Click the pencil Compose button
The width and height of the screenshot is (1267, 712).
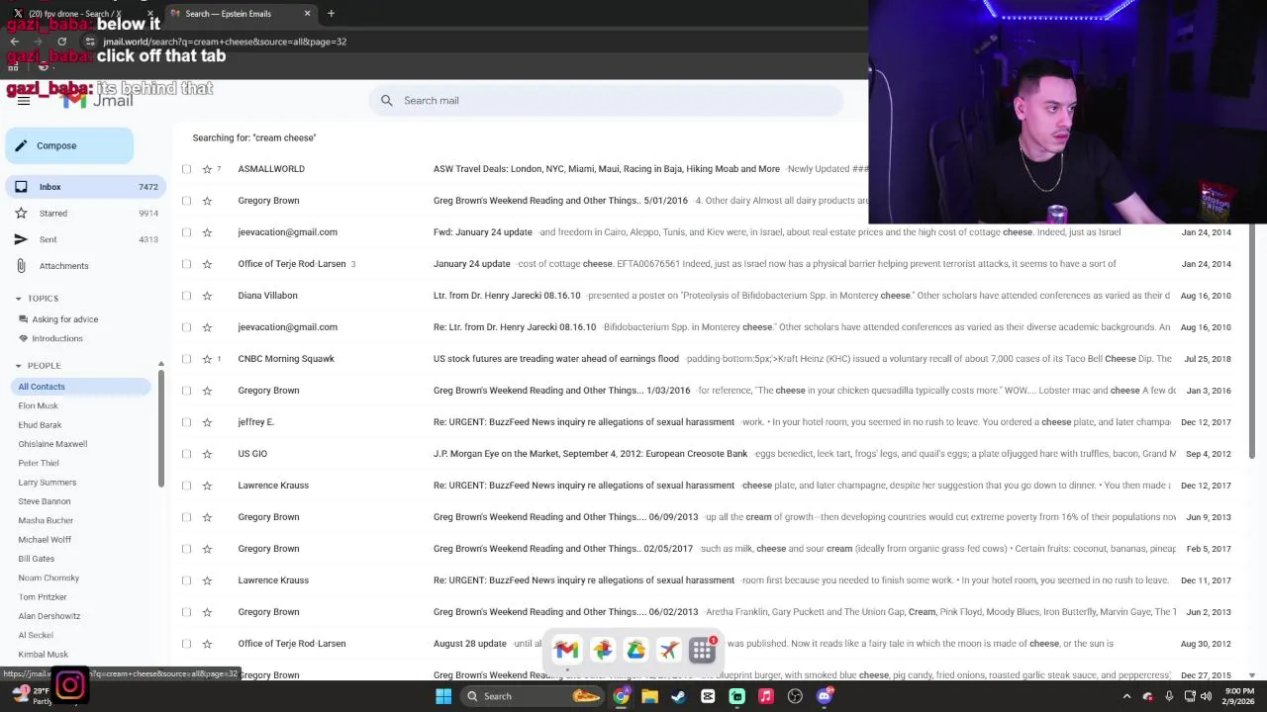(x=69, y=145)
